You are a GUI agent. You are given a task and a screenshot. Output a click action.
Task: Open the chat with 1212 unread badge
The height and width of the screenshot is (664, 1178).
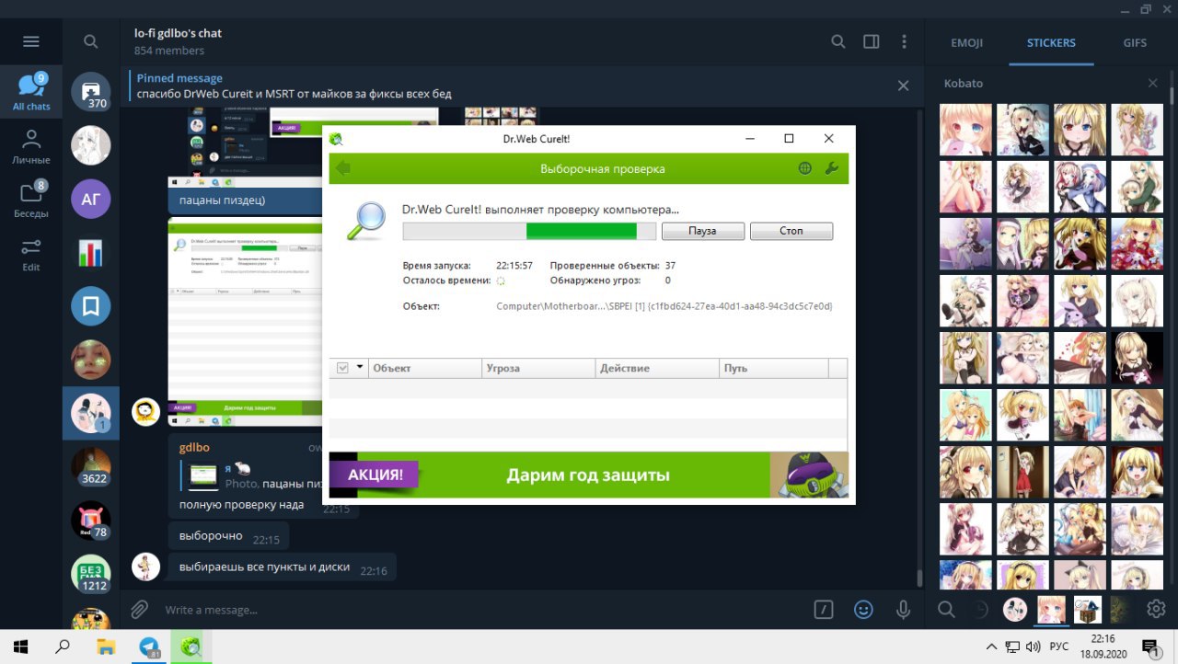(91, 574)
